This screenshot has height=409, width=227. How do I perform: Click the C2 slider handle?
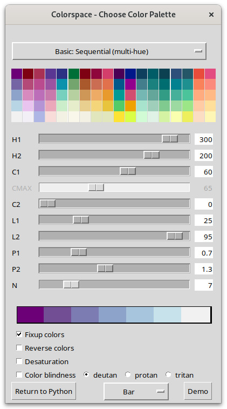point(47,204)
